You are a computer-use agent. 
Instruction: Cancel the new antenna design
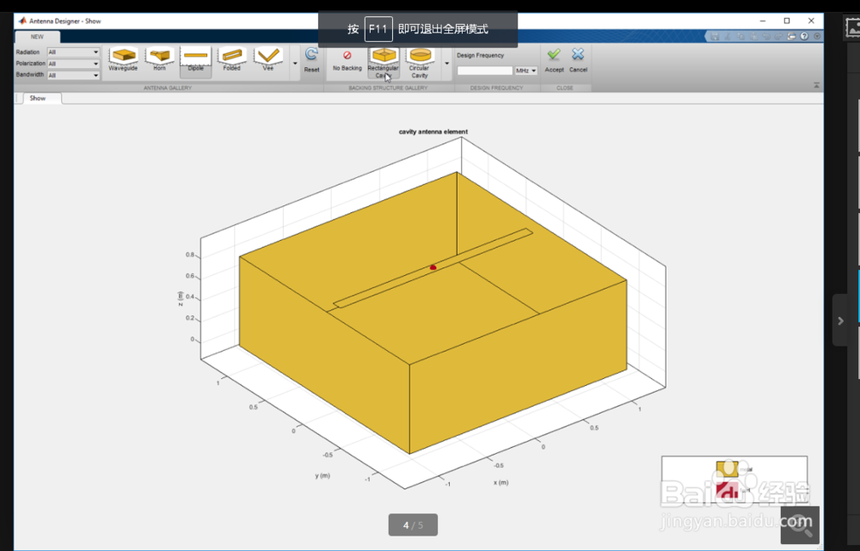(x=578, y=60)
